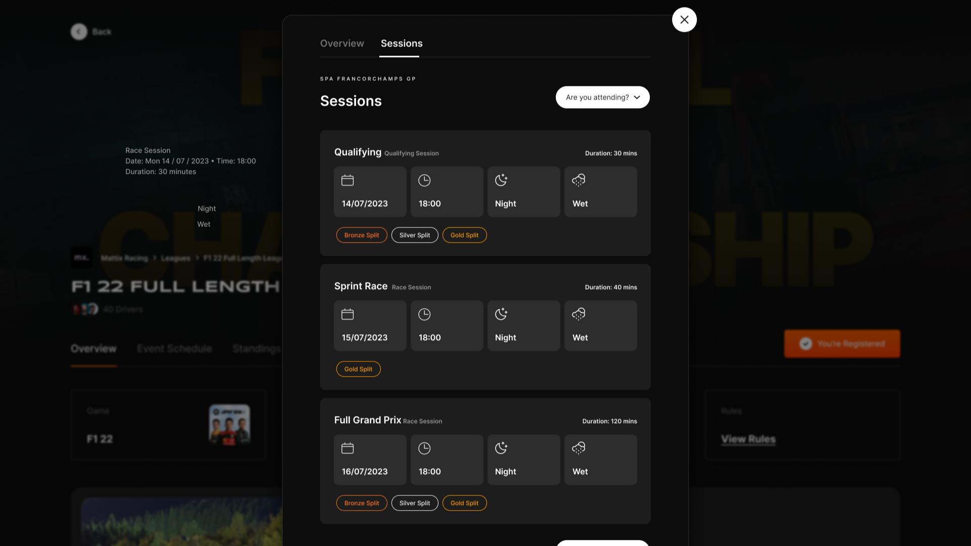Click the calendar icon for Qualifying session

coord(347,180)
